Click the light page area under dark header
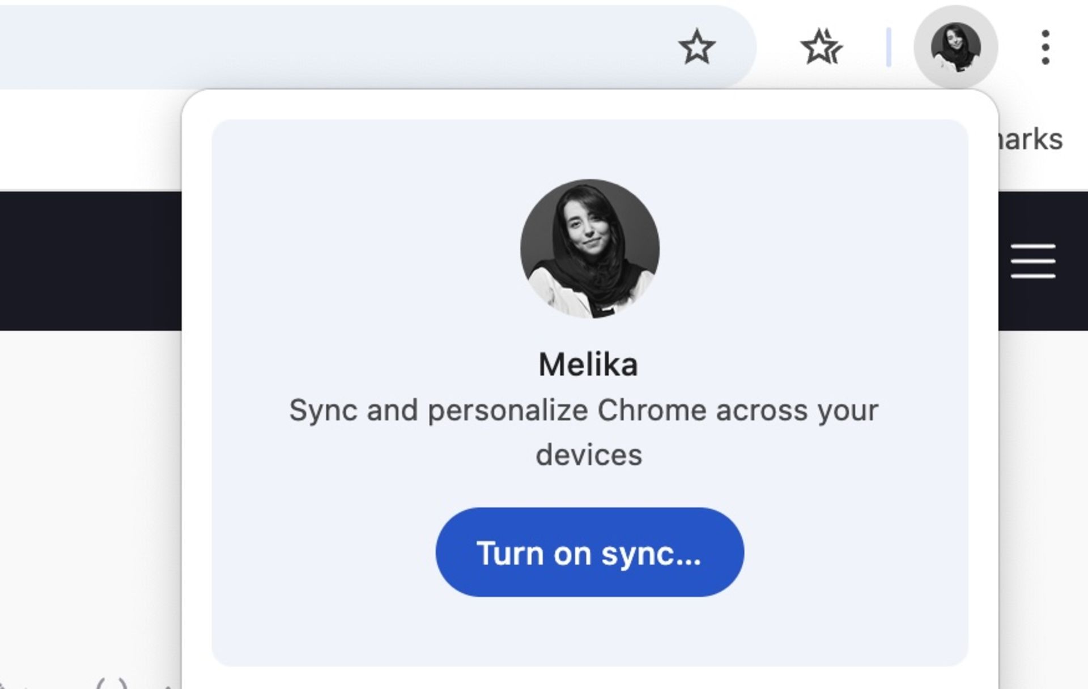 tap(91, 481)
